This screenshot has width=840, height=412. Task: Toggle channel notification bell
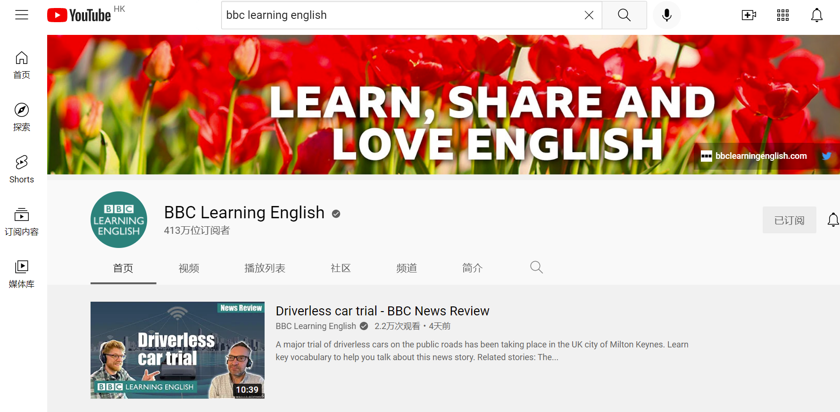(x=833, y=220)
